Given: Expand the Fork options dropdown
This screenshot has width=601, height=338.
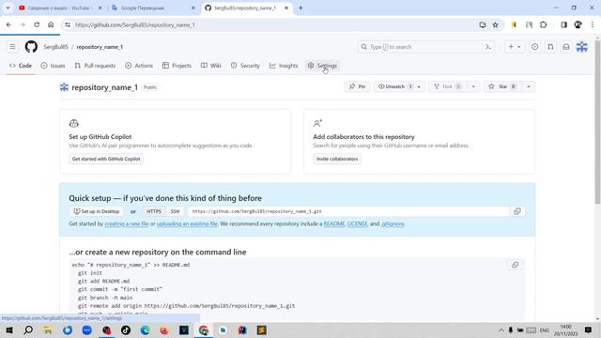Looking at the screenshot, I should [x=473, y=86].
